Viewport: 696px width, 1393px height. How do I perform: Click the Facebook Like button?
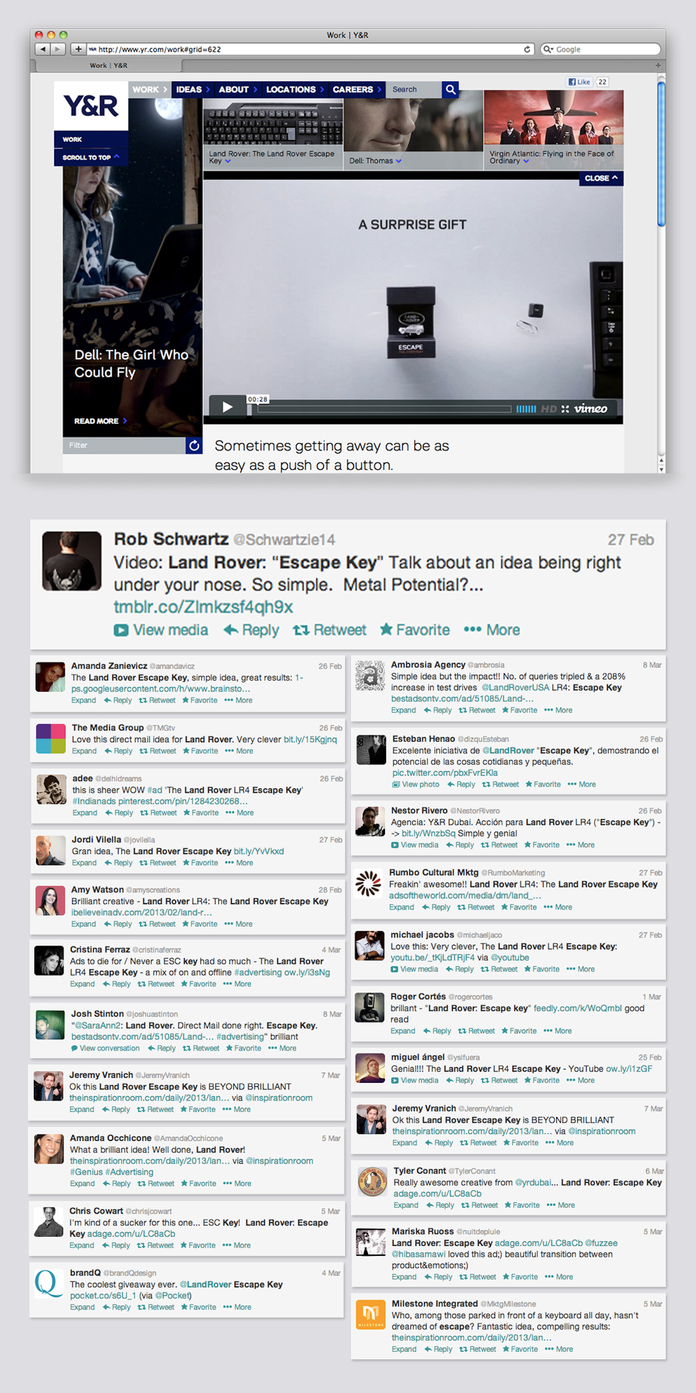[579, 82]
